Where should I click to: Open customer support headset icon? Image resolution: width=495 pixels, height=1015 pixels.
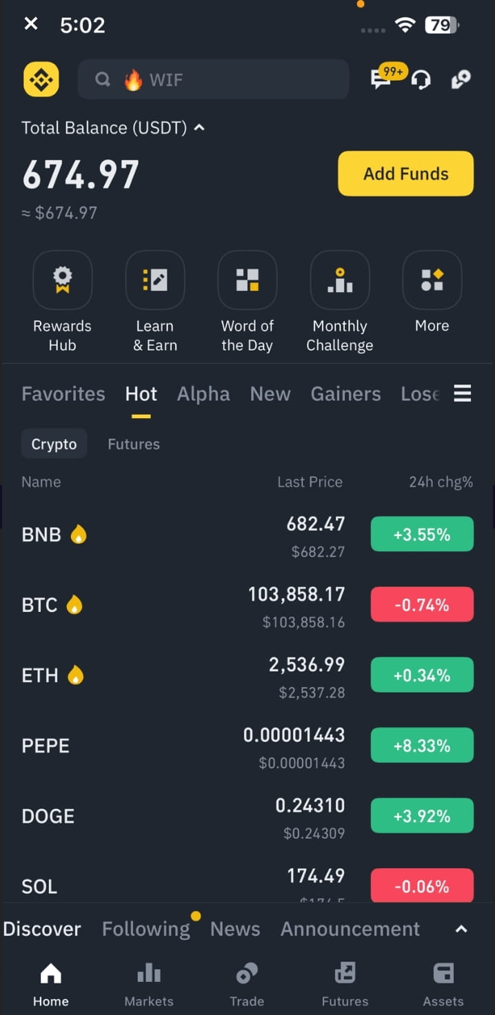pyautogui.click(x=421, y=80)
